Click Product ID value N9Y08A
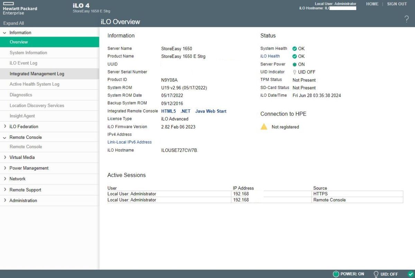The width and height of the screenshot is (415, 278). [169, 80]
